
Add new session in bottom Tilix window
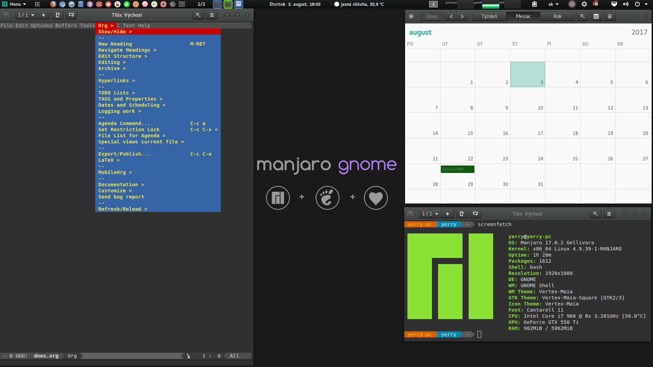(448, 214)
